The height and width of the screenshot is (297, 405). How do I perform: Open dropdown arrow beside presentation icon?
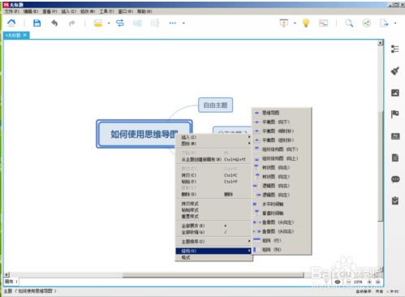(x=295, y=24)
